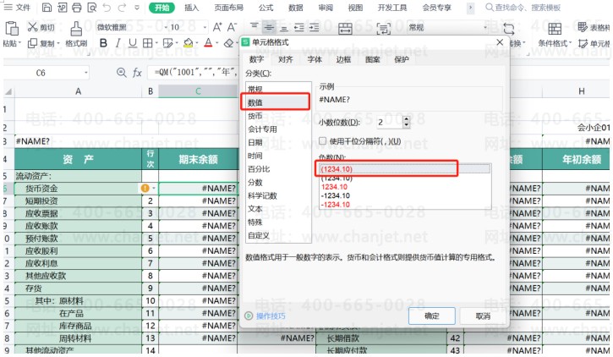Decrease font size with A- icon

pyautogui.click(x=232, y=27)
